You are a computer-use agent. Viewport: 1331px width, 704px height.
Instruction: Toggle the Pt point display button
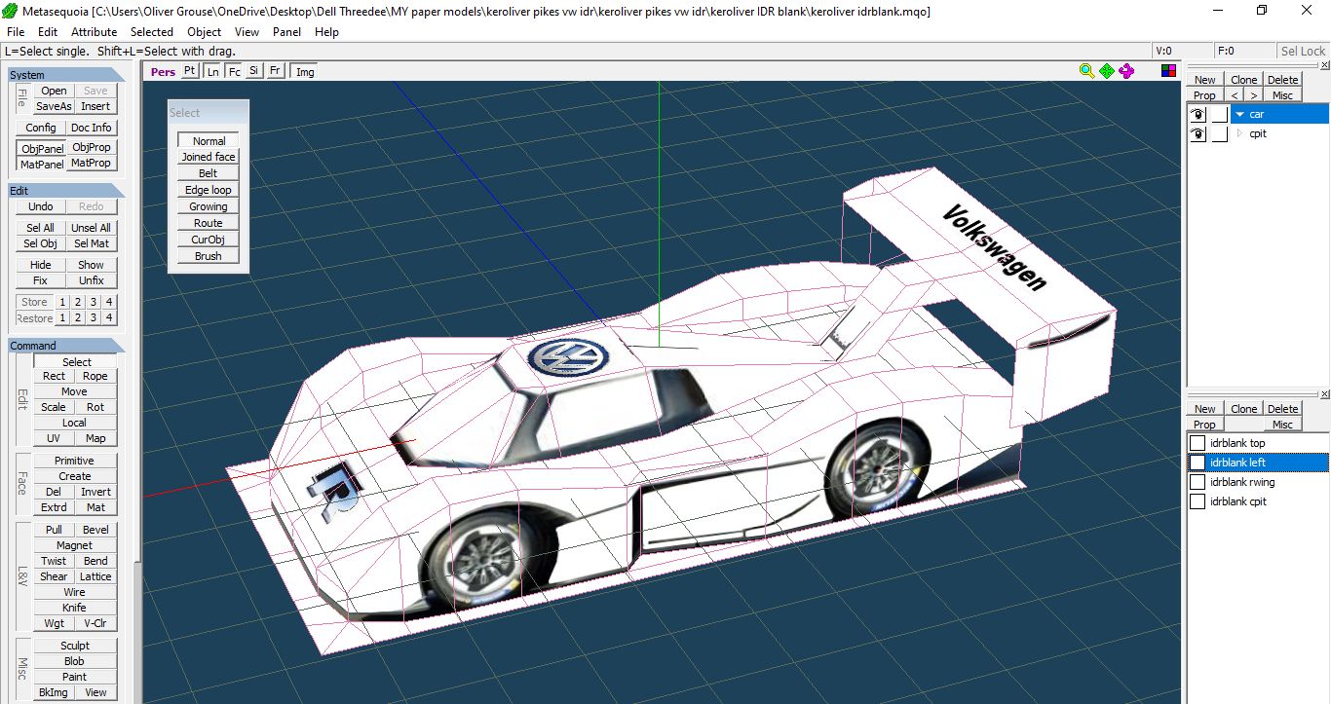coord(189,71)
